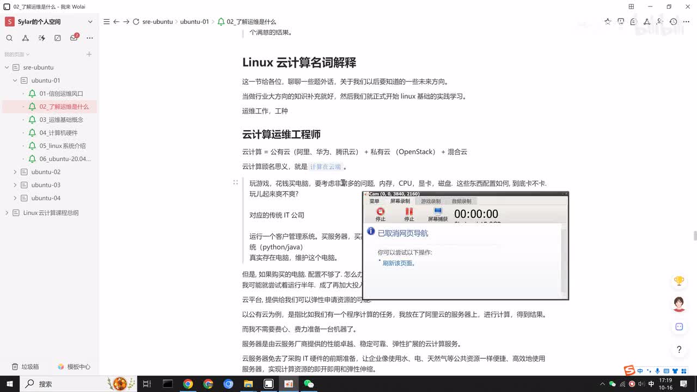Open the avatar assistant icon on right
The width and height of the screenshot is (697, 392).
pos(679,304)
